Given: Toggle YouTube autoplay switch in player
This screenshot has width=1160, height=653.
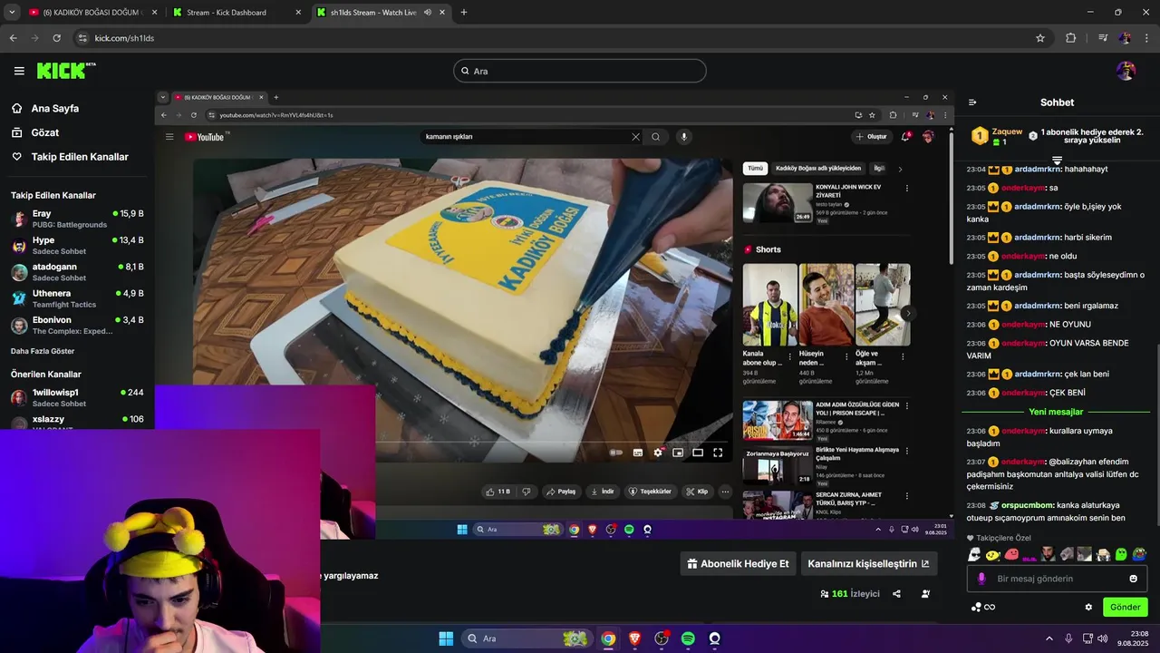Looking at the screenshot, I should click(x=616, y=453).
